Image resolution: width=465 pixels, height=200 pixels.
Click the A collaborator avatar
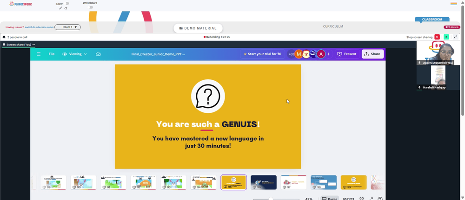point(321,54)
